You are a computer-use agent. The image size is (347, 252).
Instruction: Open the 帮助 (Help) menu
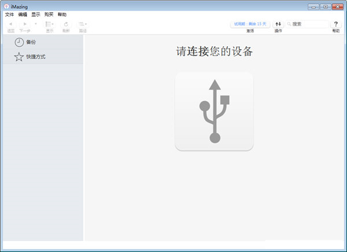[62, 14]
